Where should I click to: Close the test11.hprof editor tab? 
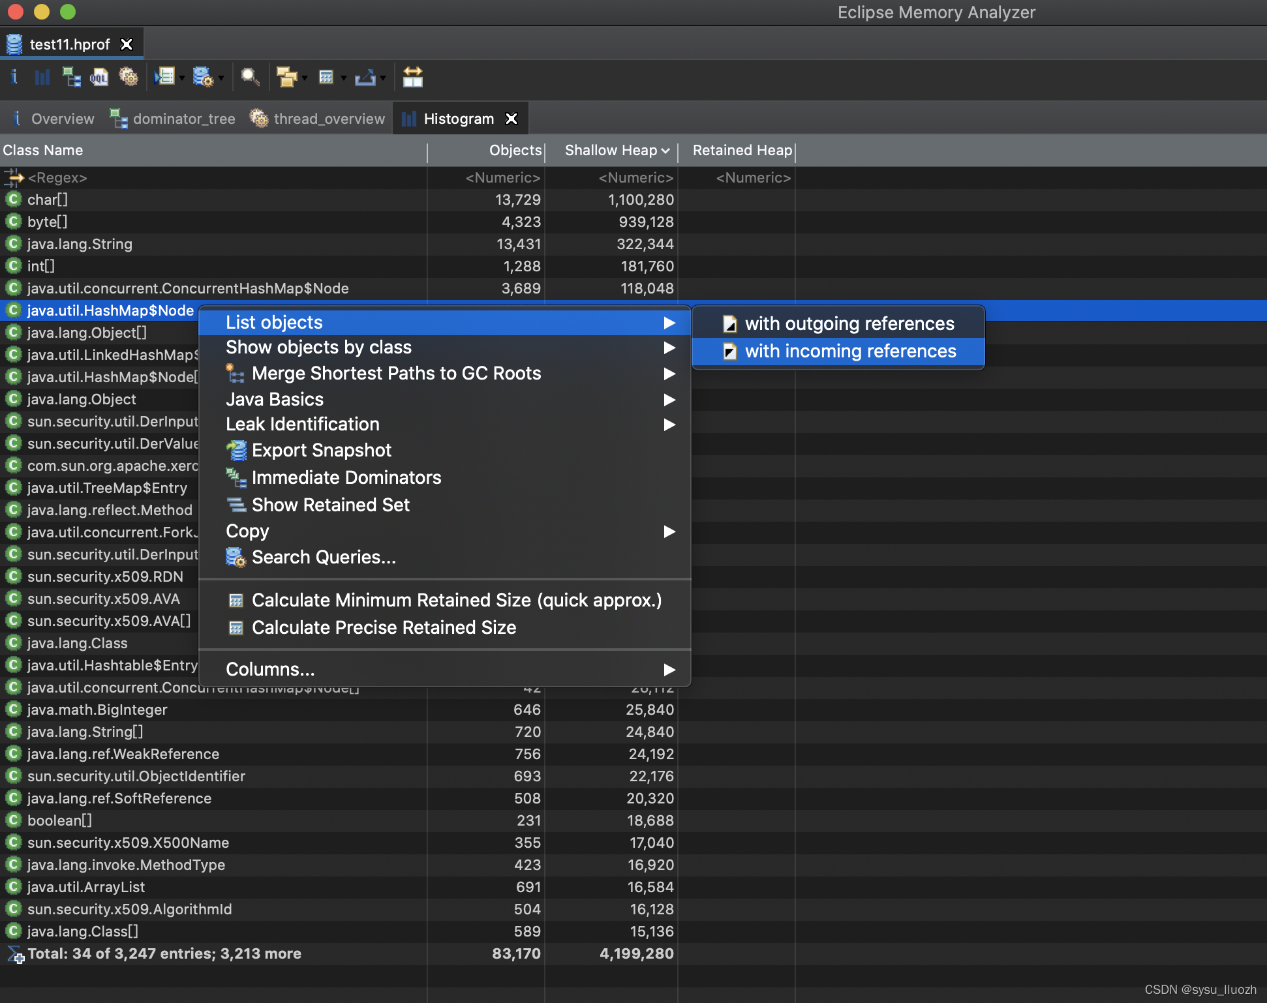[x=127, y=44]
